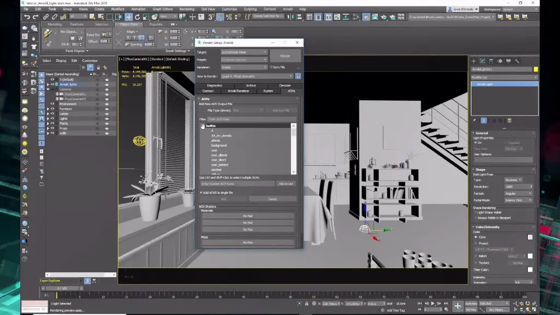Select the Kelvin radio button
This screenshot has height=315, width=560.
[x=476, y=256]
